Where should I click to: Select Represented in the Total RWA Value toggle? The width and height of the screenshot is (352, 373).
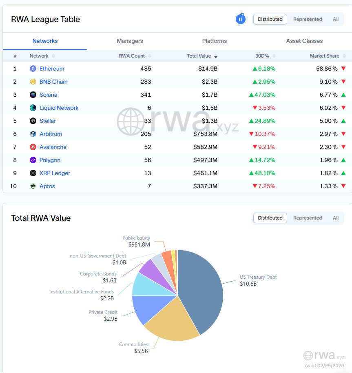[307, 218]
